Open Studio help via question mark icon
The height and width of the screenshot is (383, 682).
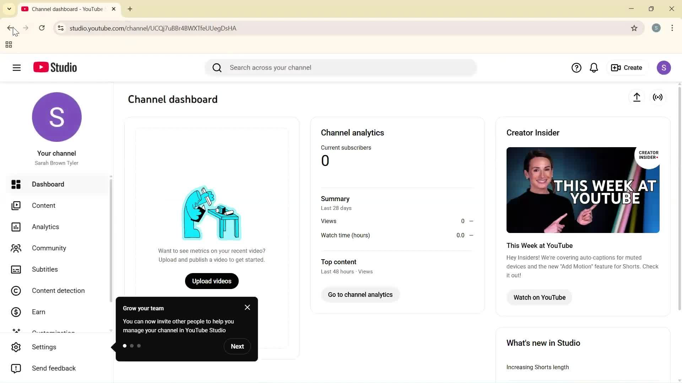click(576, 67)
